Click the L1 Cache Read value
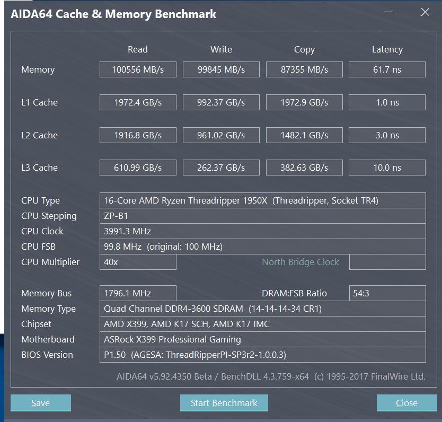 pyautogui.click(x=138, y=102)
